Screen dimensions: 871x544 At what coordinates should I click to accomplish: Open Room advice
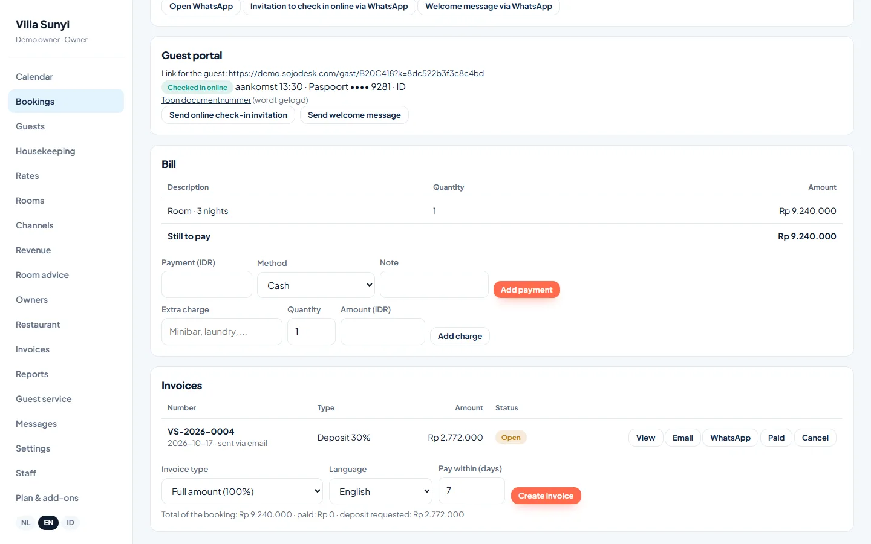[66, 275]
